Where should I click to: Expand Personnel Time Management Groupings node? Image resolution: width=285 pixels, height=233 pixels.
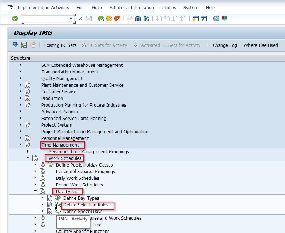point(28,151)
